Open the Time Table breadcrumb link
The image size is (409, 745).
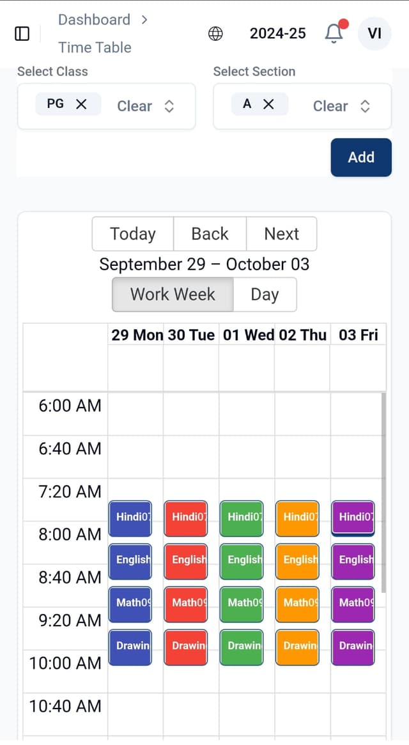click(94, 47)
